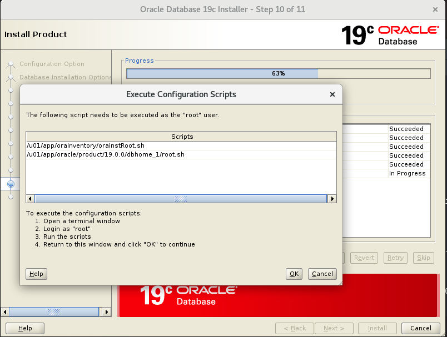Click scripts list scroll right arrow
The width and height of the screenshot is (447, 337).
[332, 199]
